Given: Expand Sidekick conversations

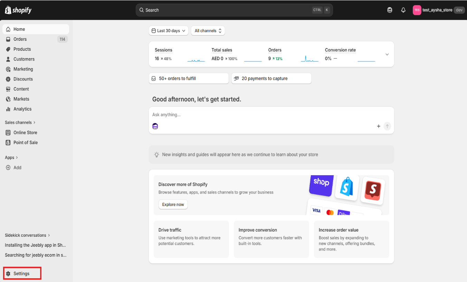Looking at the screenshot, I should click(27, 235).
